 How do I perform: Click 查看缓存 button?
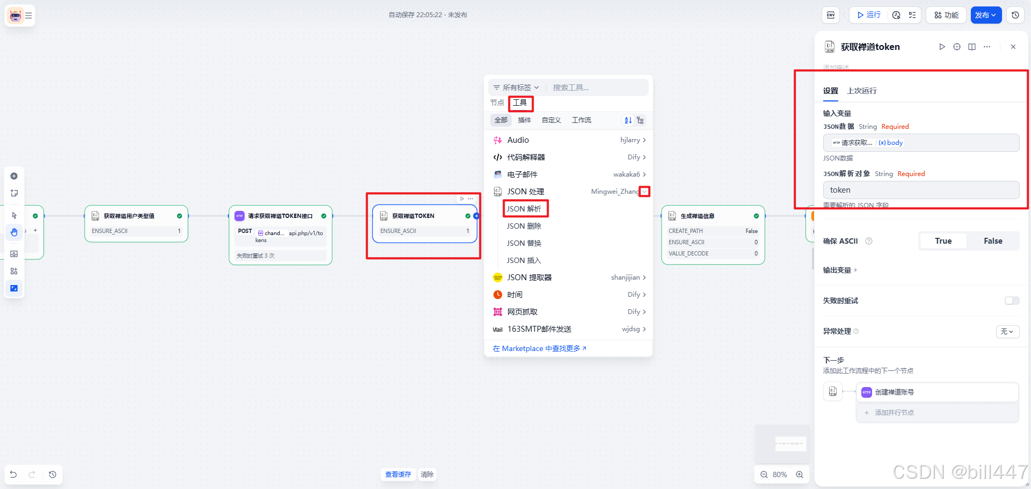tap(398, 475)
